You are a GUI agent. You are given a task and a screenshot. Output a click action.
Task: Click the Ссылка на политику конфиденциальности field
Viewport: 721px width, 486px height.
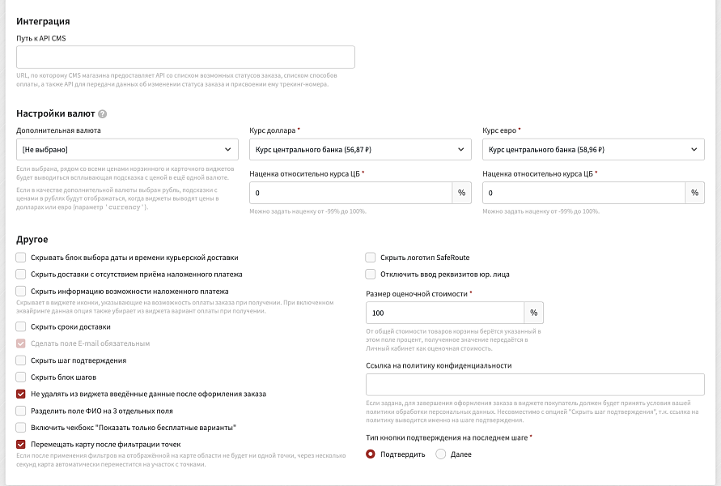click(535, 385)
